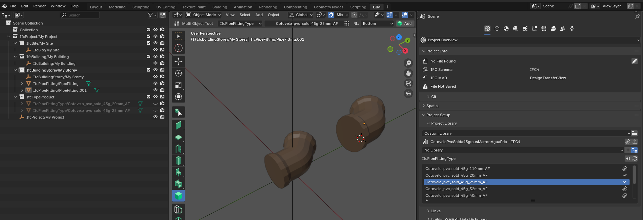Hide IfcBuildingStorey/My Storey collection via eye icon
The height and width of the screenshot is (220, 643).
tap(155, 70)
